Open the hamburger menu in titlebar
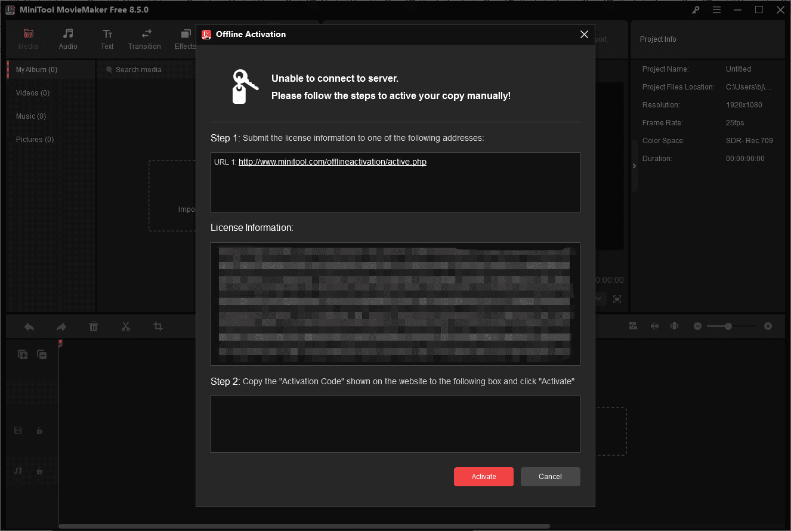 tap(716, 10)
